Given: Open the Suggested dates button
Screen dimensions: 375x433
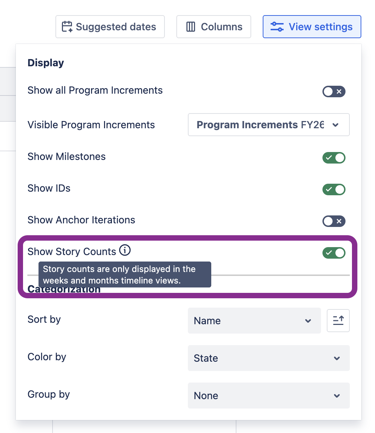Looking at the screenshot, I should pyautogui.click(x=110, y=27).
